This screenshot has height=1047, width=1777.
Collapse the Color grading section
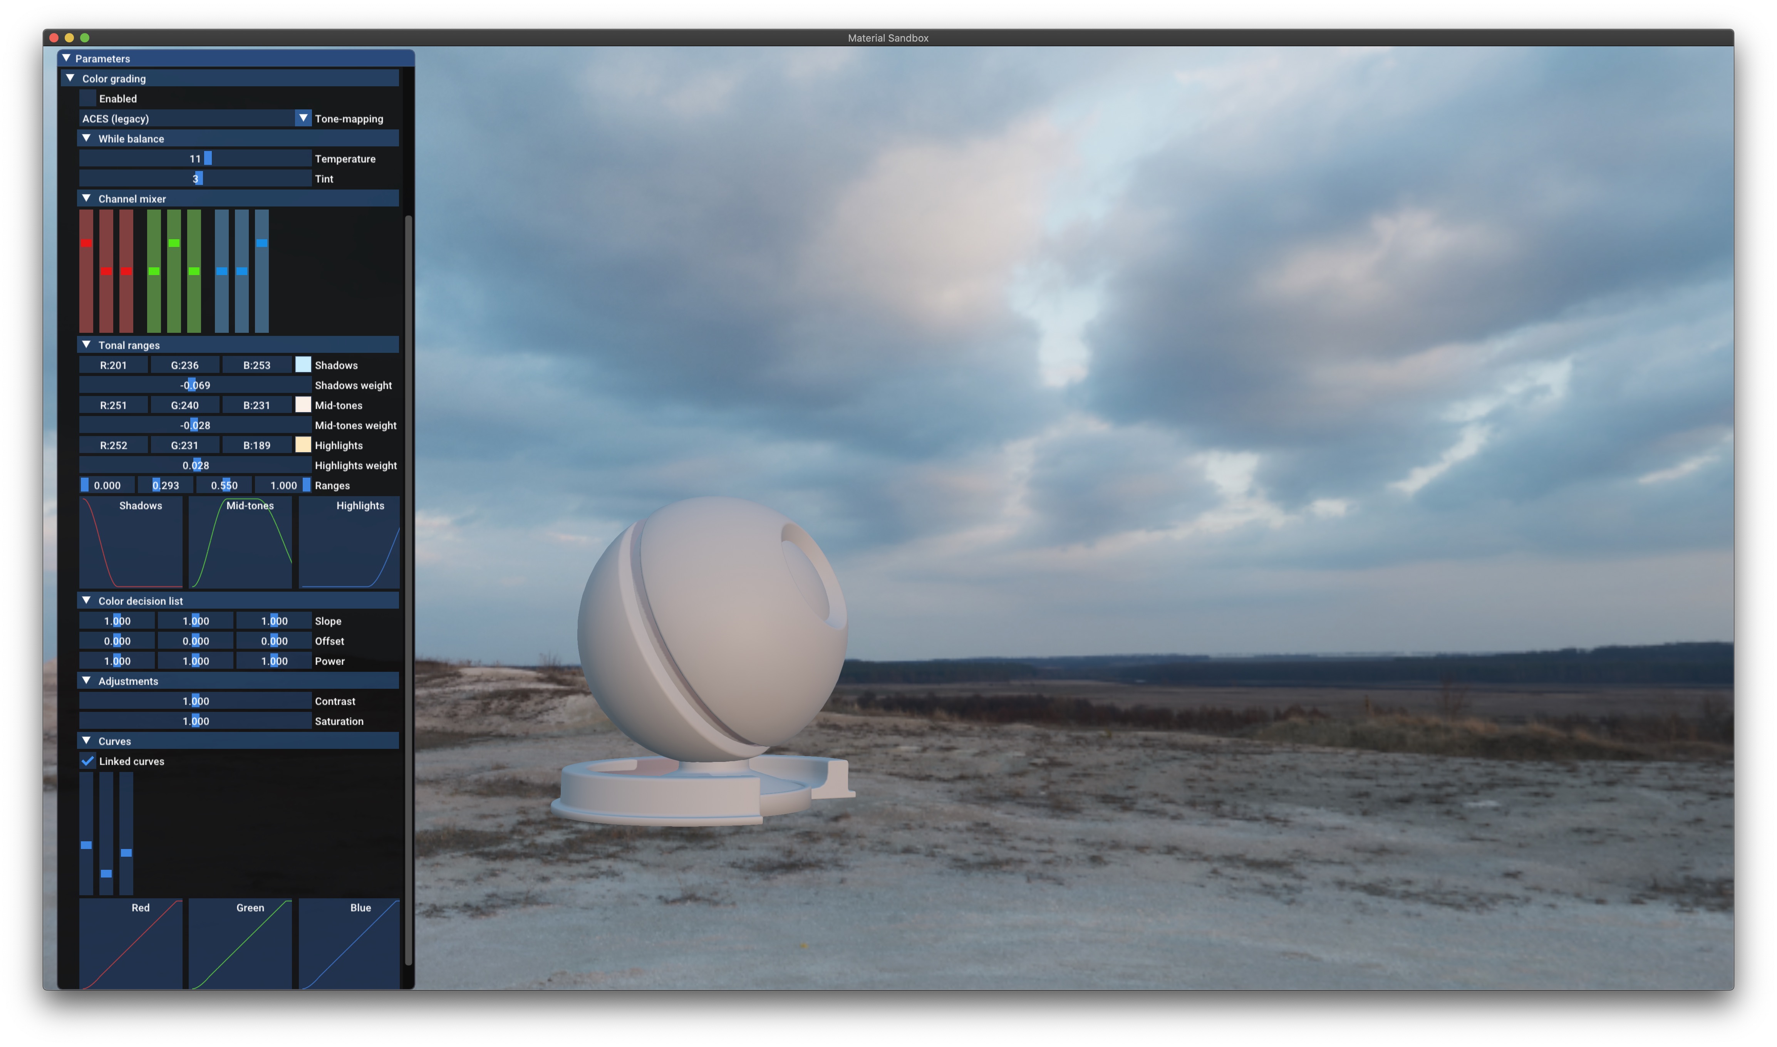click(x=70, y=78)
